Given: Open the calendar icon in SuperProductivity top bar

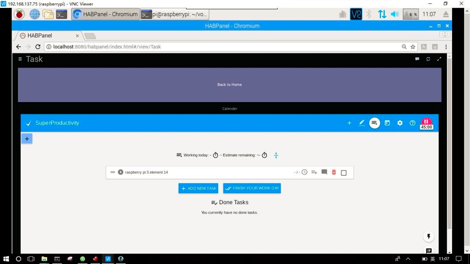Looking at the screenshot, I should (387, 123).
